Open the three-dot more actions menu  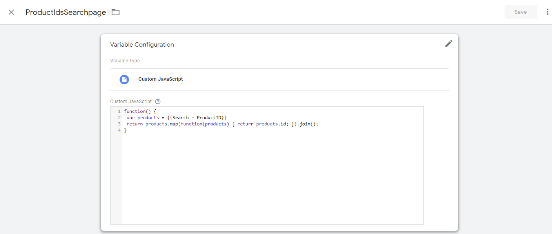pos(547,12)
